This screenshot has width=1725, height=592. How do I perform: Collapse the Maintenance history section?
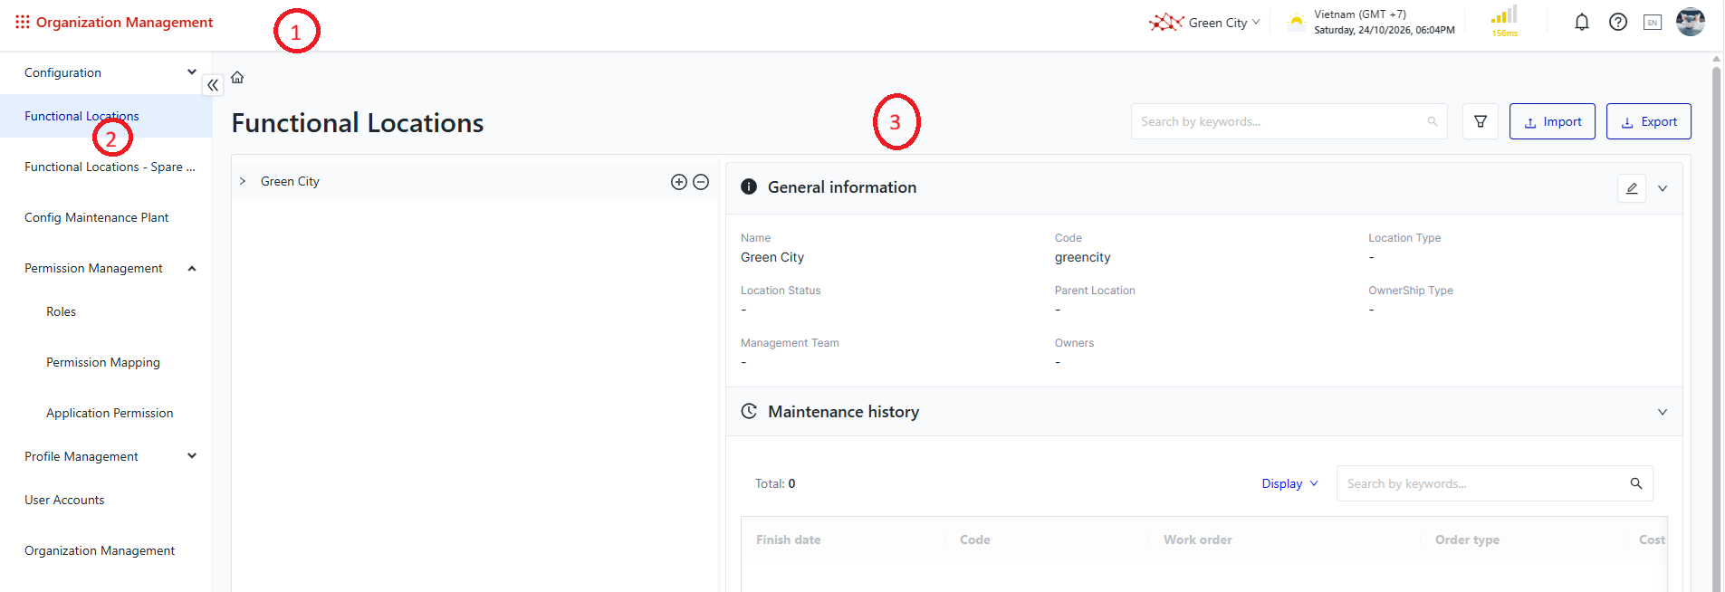point(1663,412)
